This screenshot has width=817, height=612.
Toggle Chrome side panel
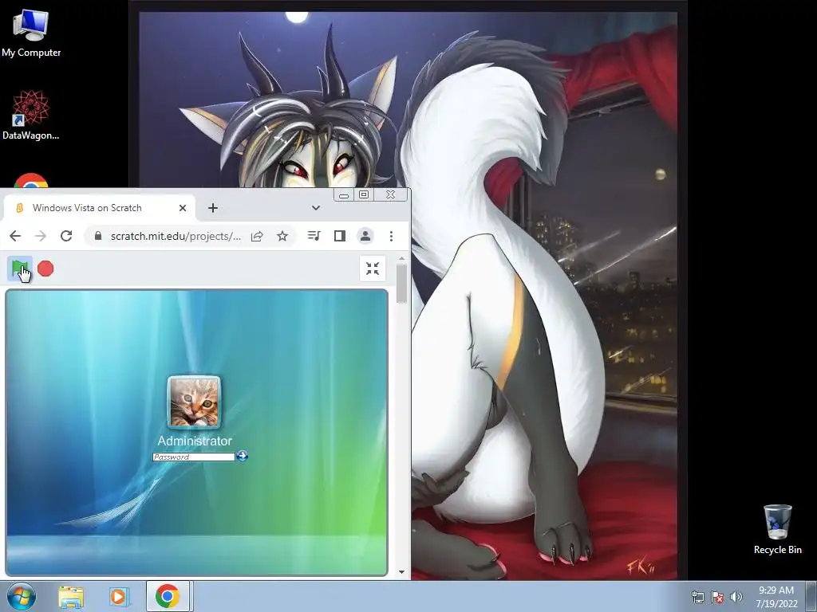pyautogui.click(x=340, y=236)
